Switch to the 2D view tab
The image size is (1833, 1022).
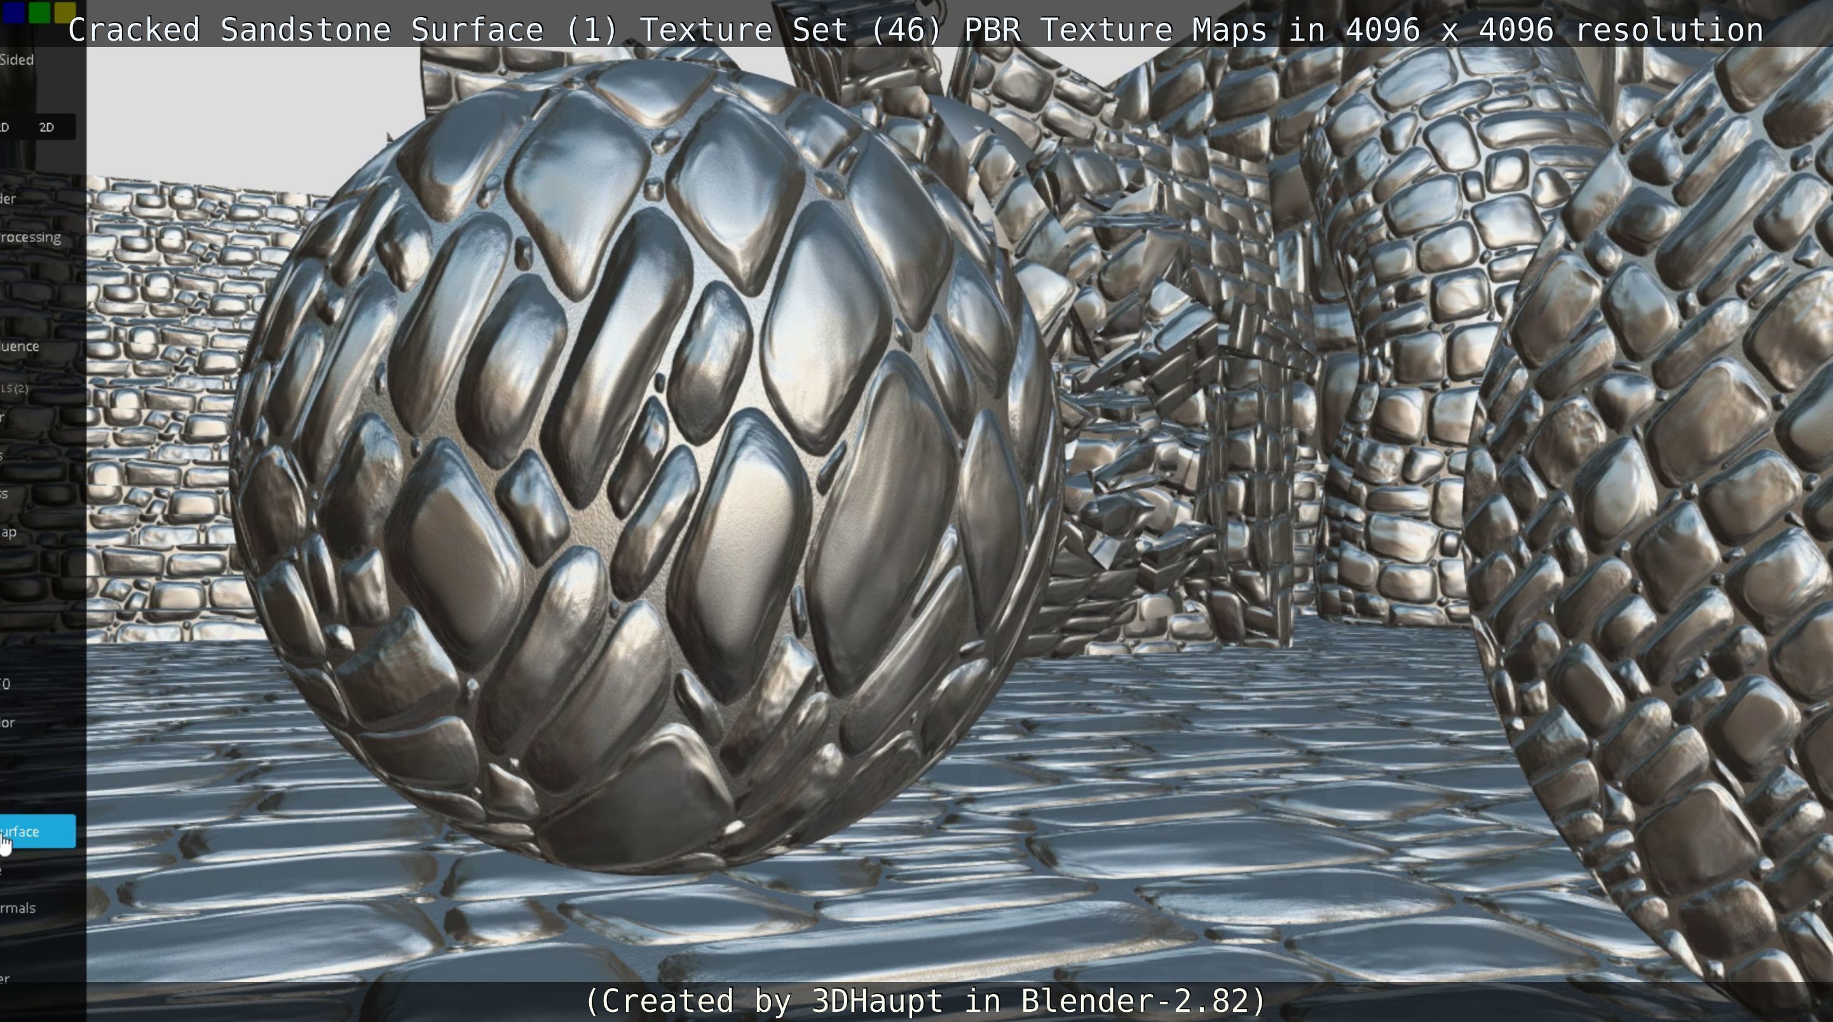coord(46,127)
